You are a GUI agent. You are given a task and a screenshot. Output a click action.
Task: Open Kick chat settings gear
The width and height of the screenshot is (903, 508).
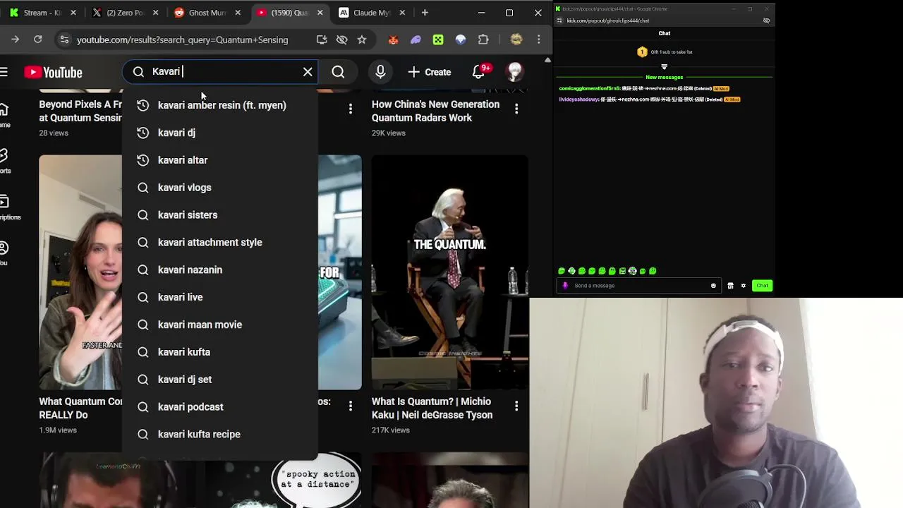pyautogui.click(x=743, y=286)
